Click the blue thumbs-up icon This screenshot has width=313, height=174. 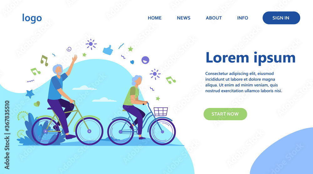tap(108, 50)
